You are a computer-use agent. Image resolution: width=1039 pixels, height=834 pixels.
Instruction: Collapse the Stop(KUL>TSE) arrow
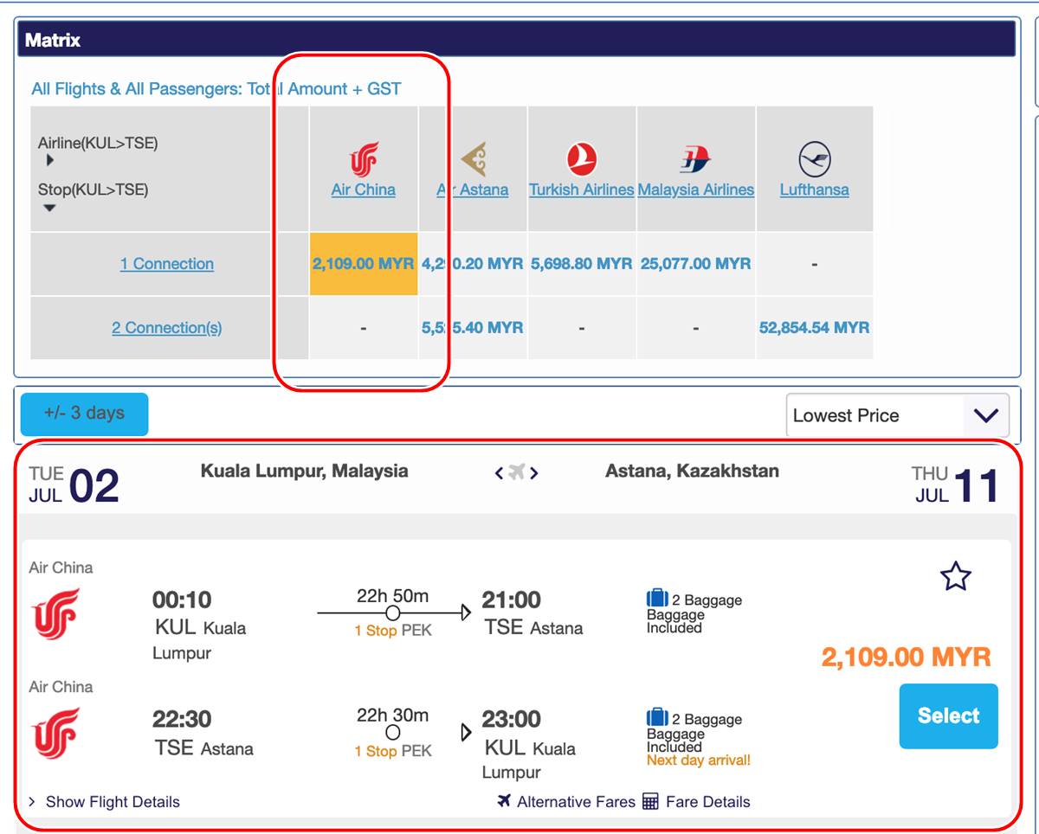point(49,208)
